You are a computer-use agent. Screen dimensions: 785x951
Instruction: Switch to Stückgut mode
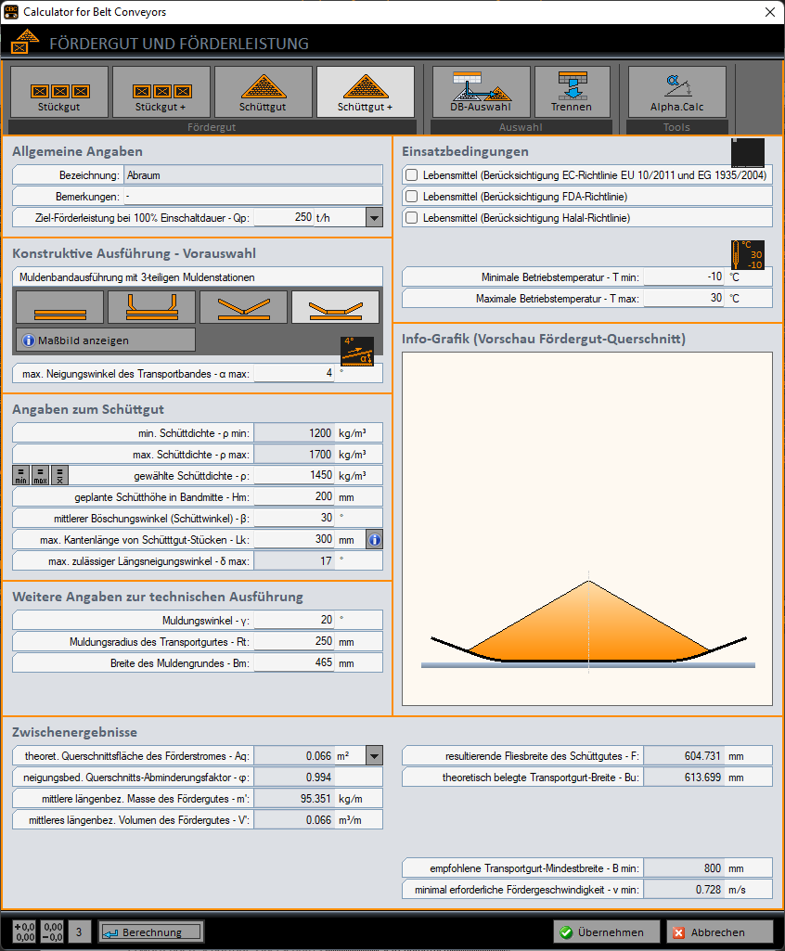58,91
